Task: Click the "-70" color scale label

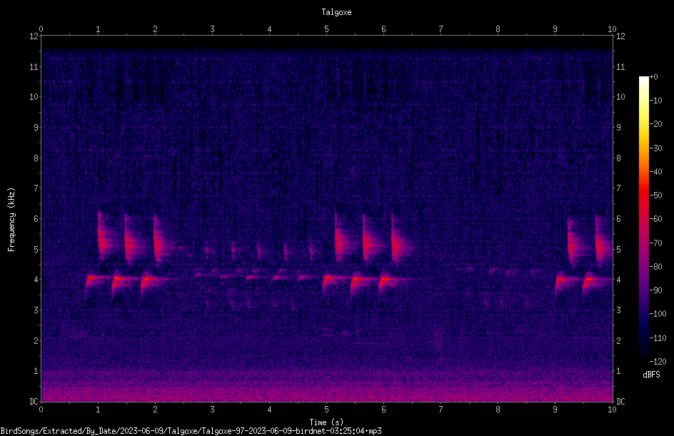Action: [x=656, y=243]
